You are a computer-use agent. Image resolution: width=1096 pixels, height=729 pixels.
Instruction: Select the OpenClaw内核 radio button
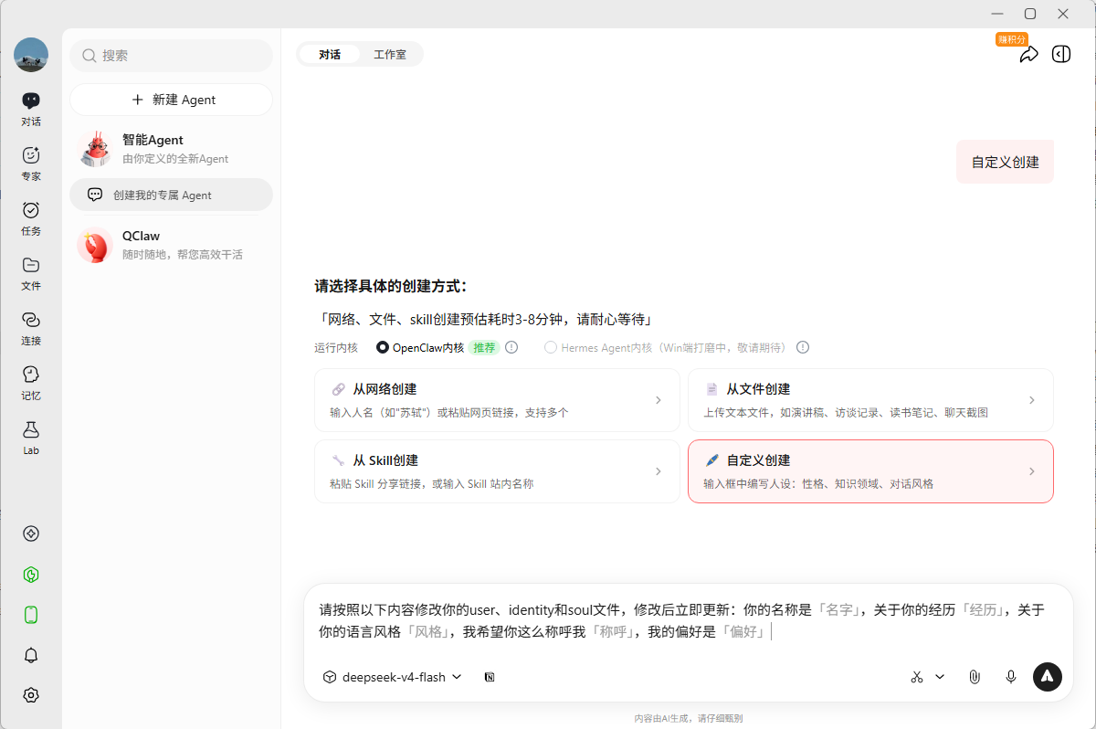point(383,347)
